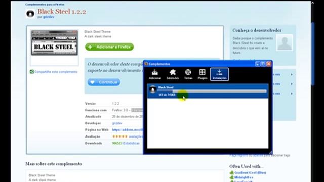Click the puzzle icon next to MidnightFox

[x=232, y=177]
